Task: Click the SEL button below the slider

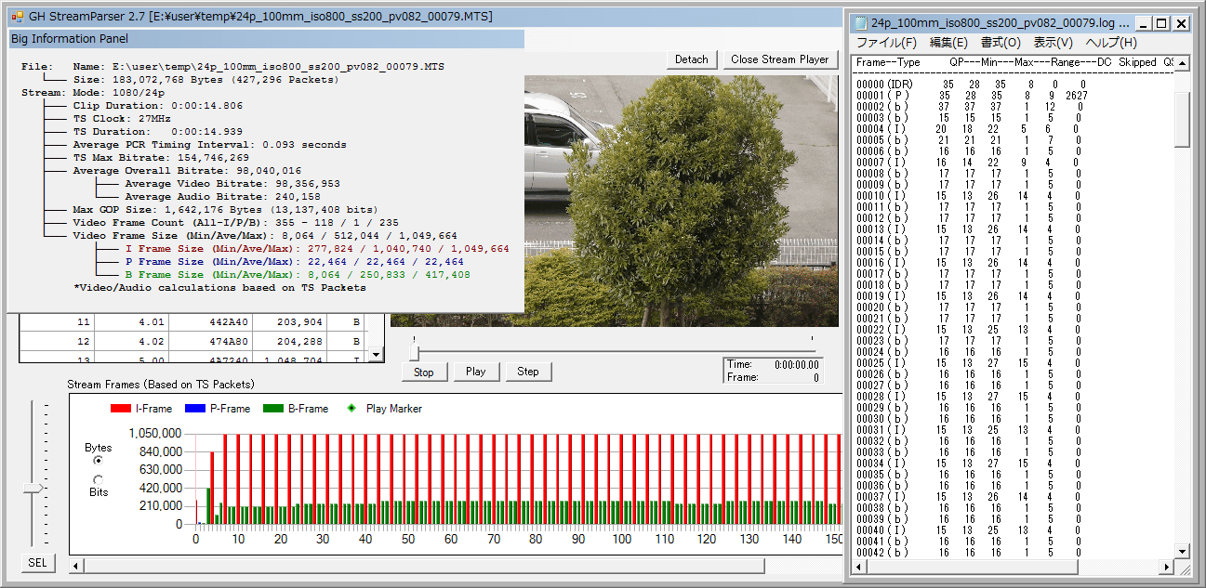Action: (37, 563)
